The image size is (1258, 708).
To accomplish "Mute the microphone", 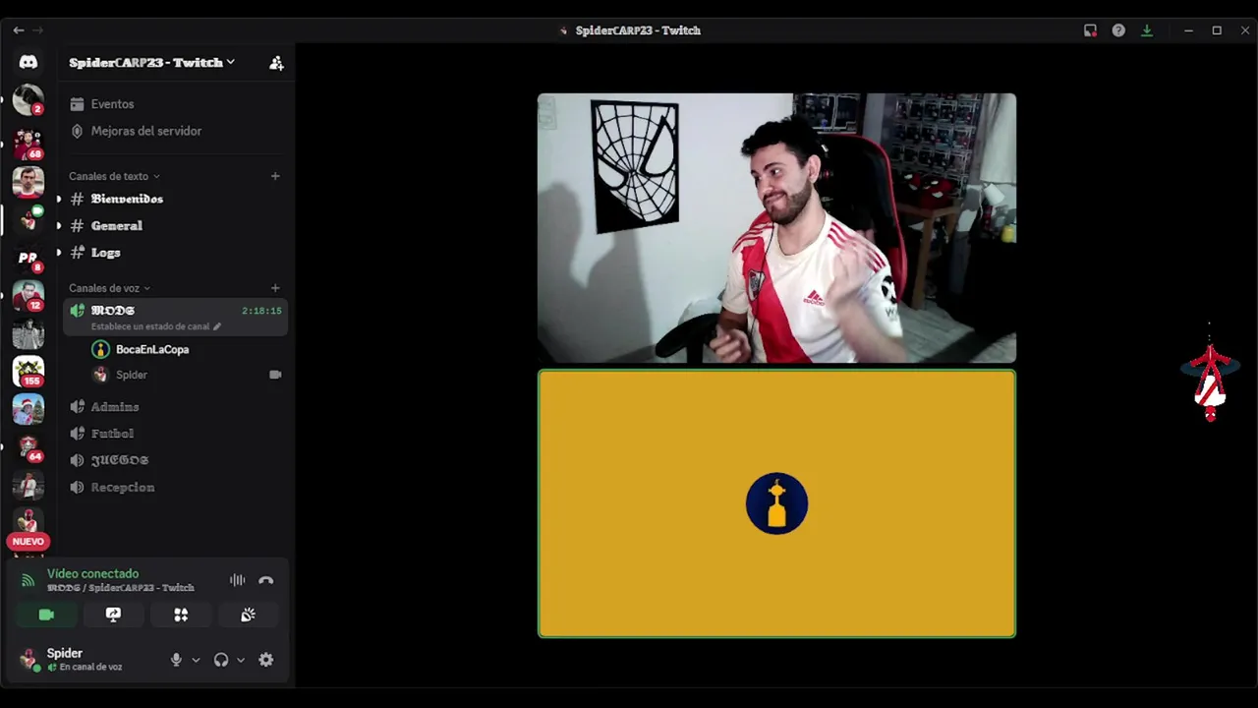I will coord(176,660).
